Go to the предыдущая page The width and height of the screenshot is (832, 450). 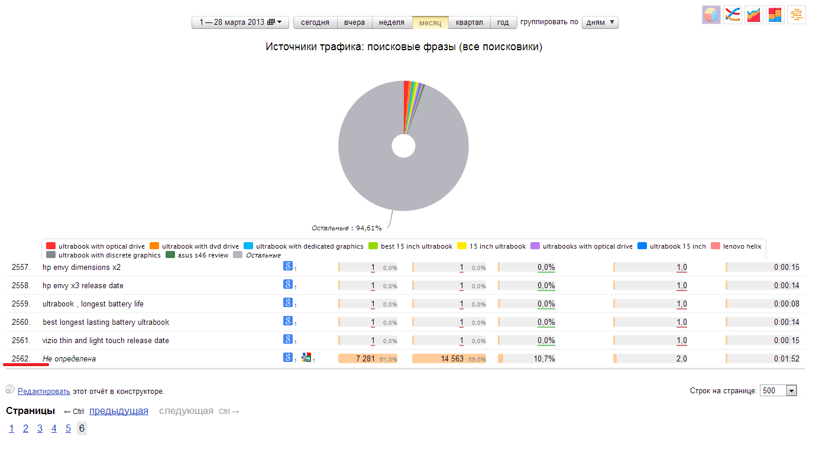(119, 411)
